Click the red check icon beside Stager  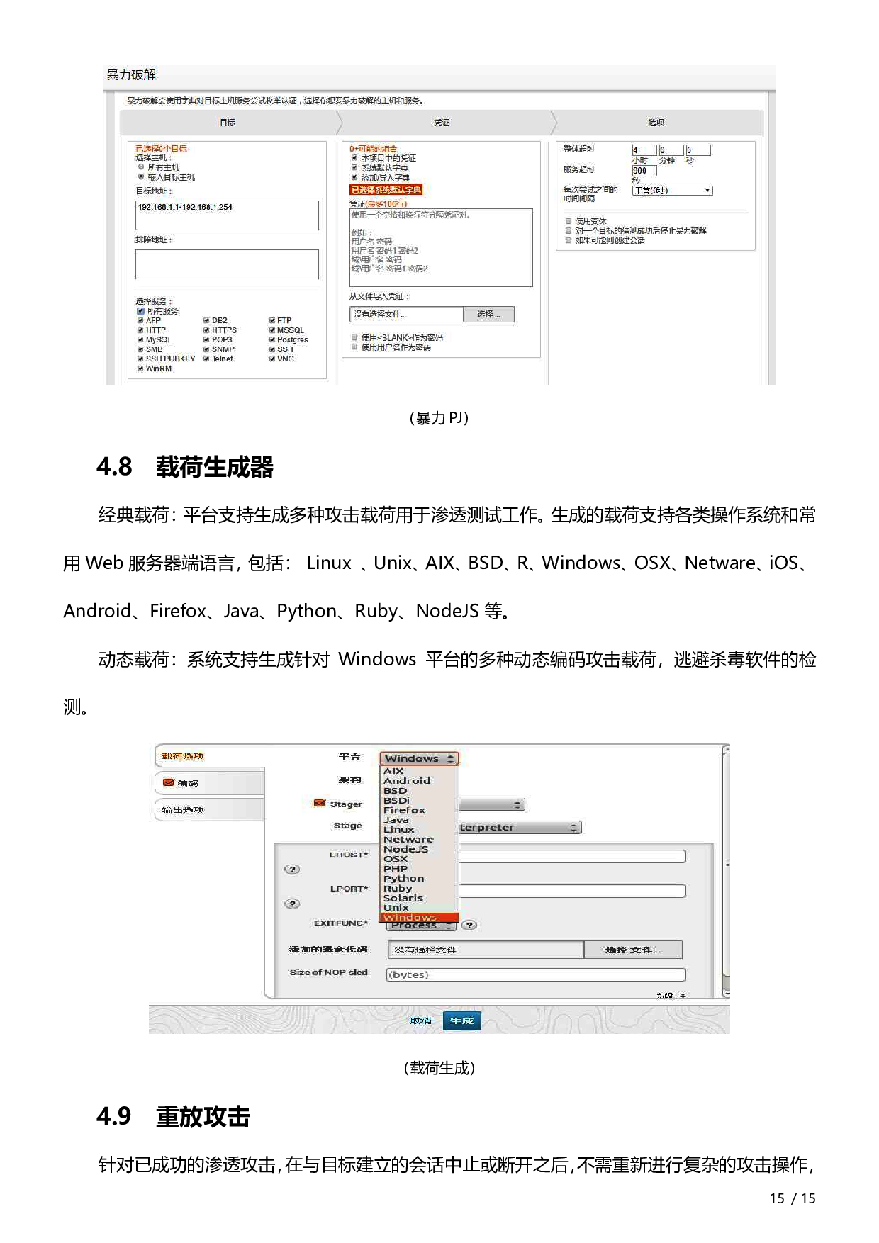point(320,804)
